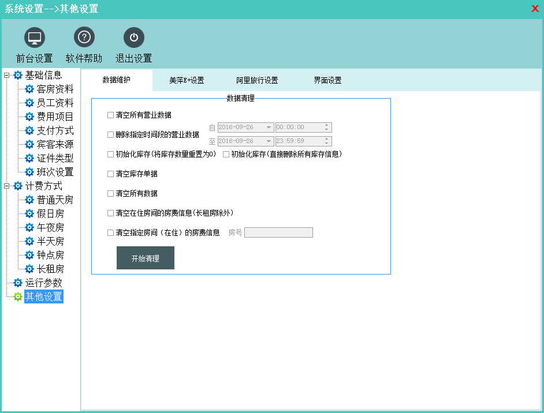Screen dimensions: 544x413
Task: Select 员工资料 in the sidebar tree
Action: pyautogui.click(x=55, y=103)
